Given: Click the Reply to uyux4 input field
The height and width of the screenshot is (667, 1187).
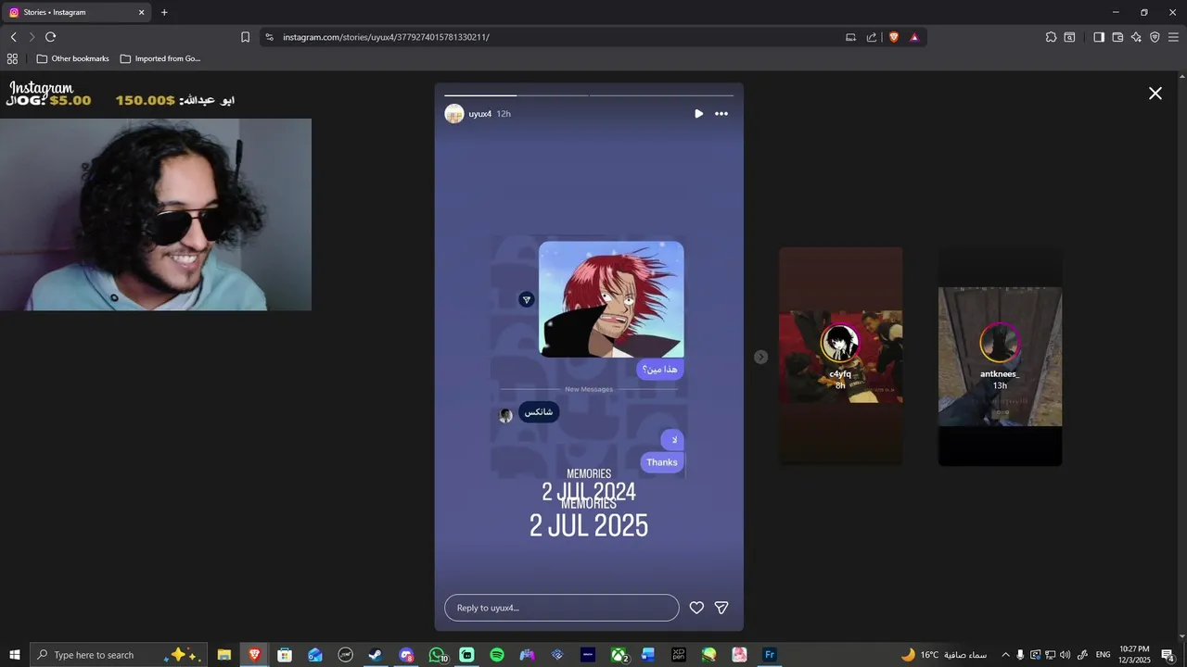Looking at the screenshot, I should coord(562,608).
